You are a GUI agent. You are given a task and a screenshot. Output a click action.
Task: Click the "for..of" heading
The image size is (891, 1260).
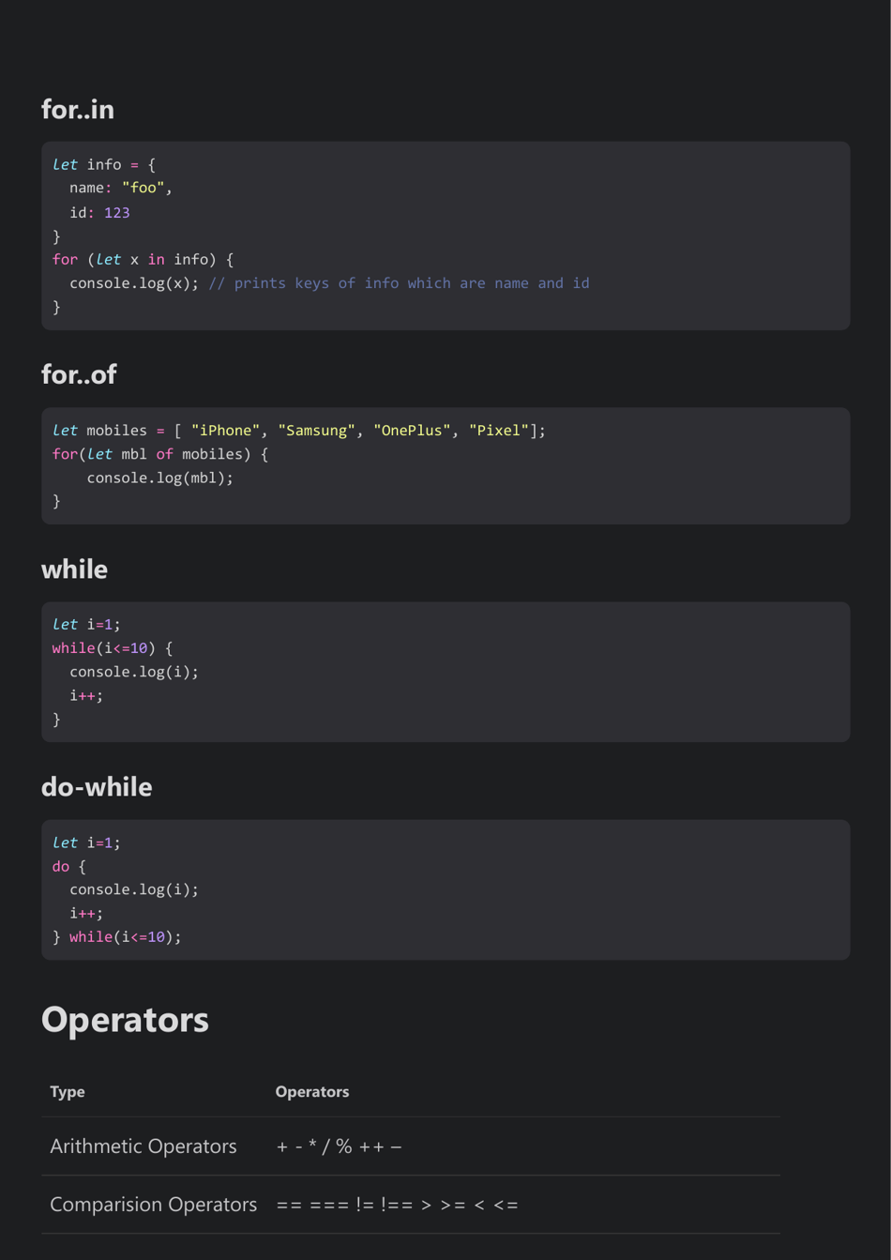(79, 375)
